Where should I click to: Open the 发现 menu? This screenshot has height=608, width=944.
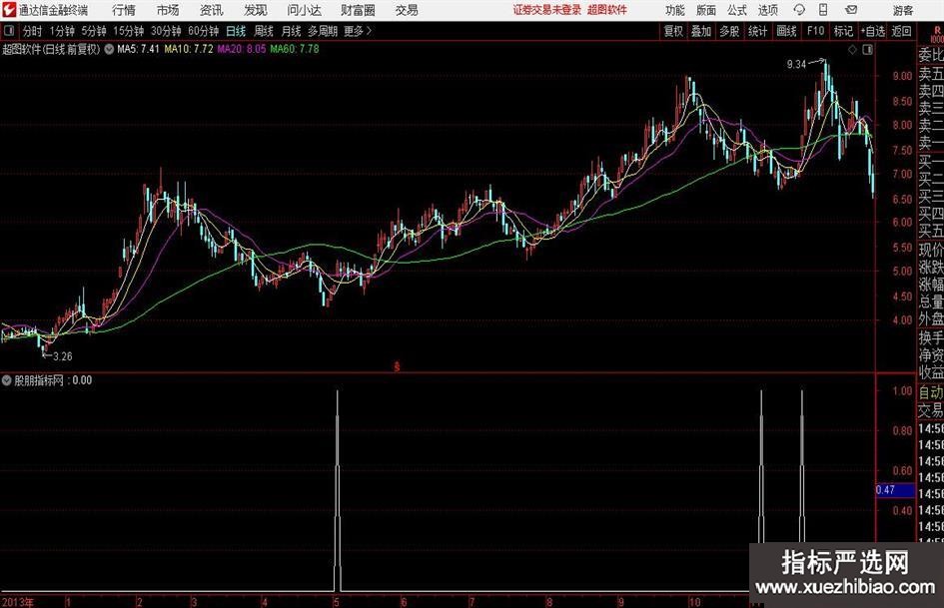pos(256,10)
